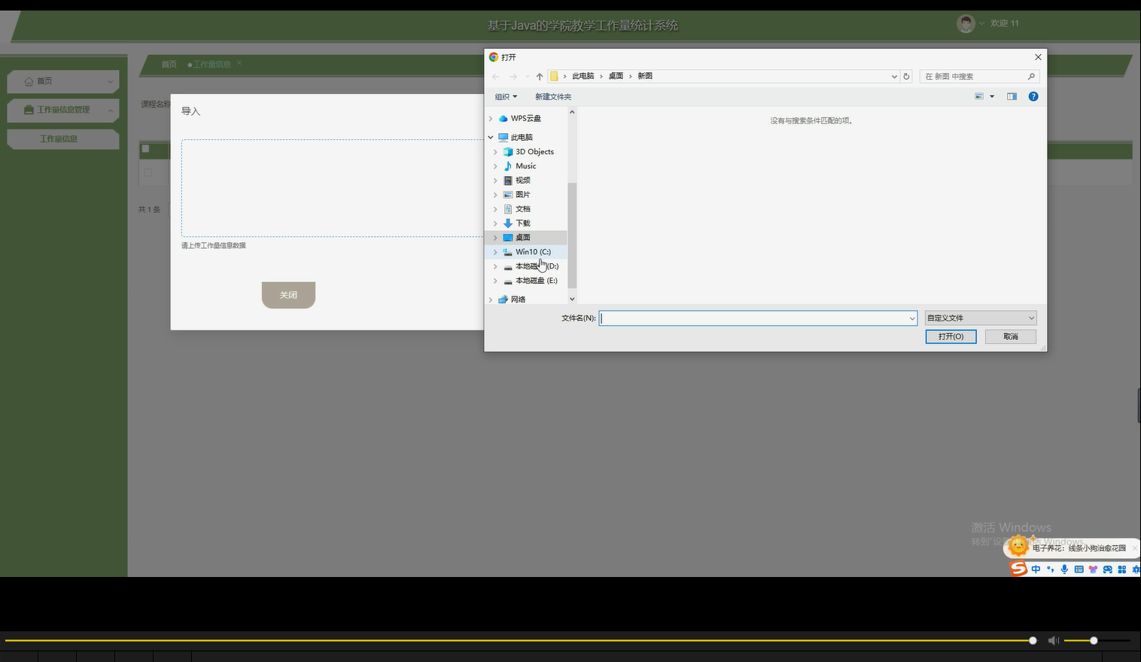Refresh the folder with the refresh icon

tap(905, 76)
